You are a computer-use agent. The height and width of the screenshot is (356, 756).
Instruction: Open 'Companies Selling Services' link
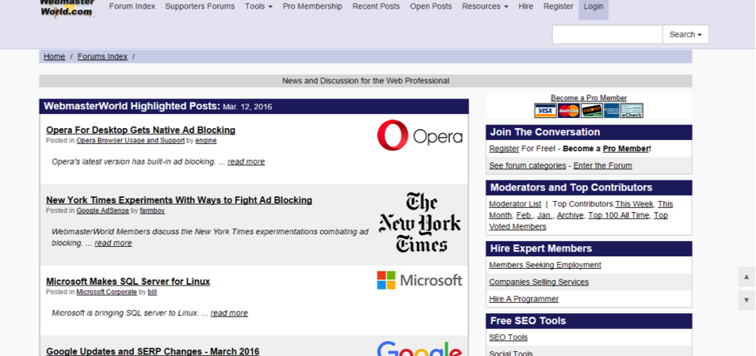pos(539,282)
